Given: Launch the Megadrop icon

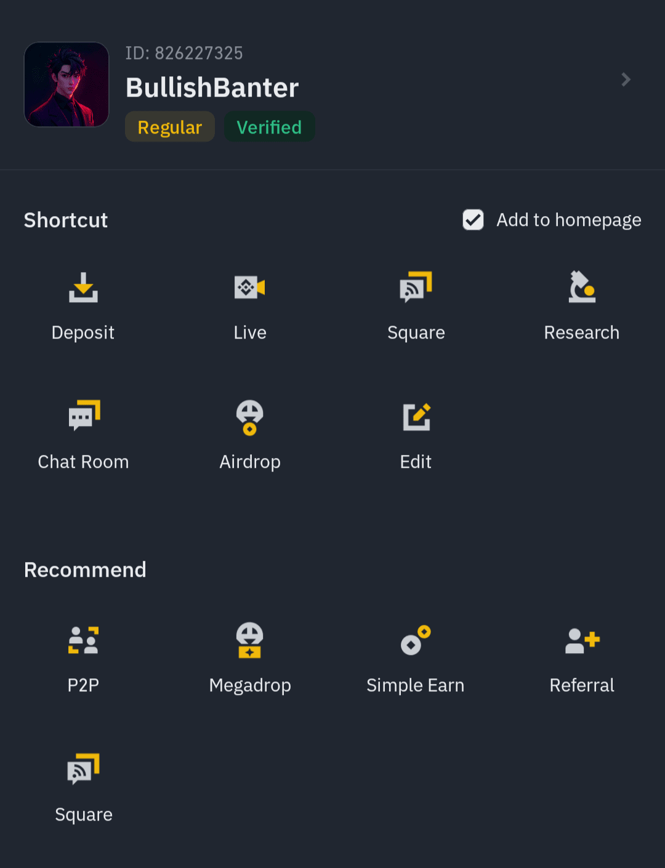Looking at the screenshot, I should click(x=249, y=640).
